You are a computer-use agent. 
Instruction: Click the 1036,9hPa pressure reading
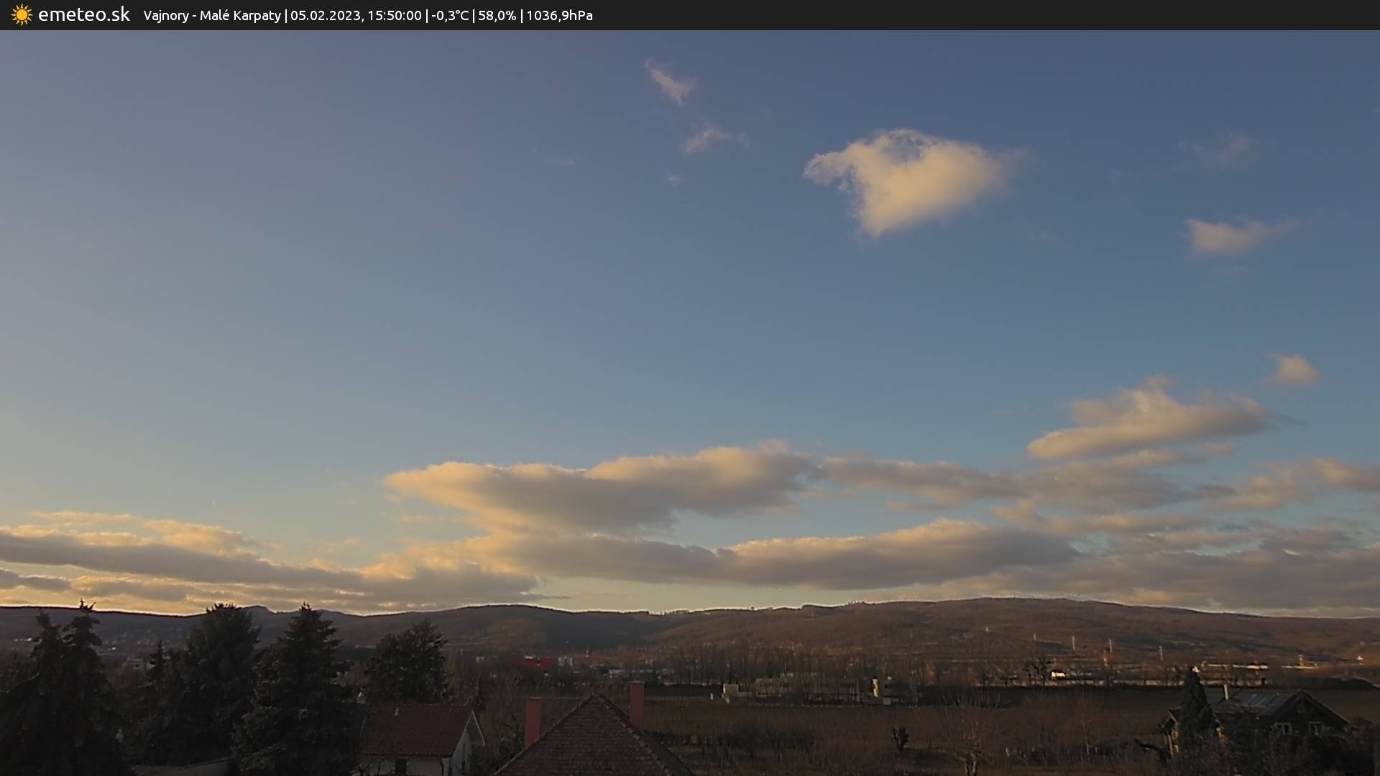pos(559,16)
